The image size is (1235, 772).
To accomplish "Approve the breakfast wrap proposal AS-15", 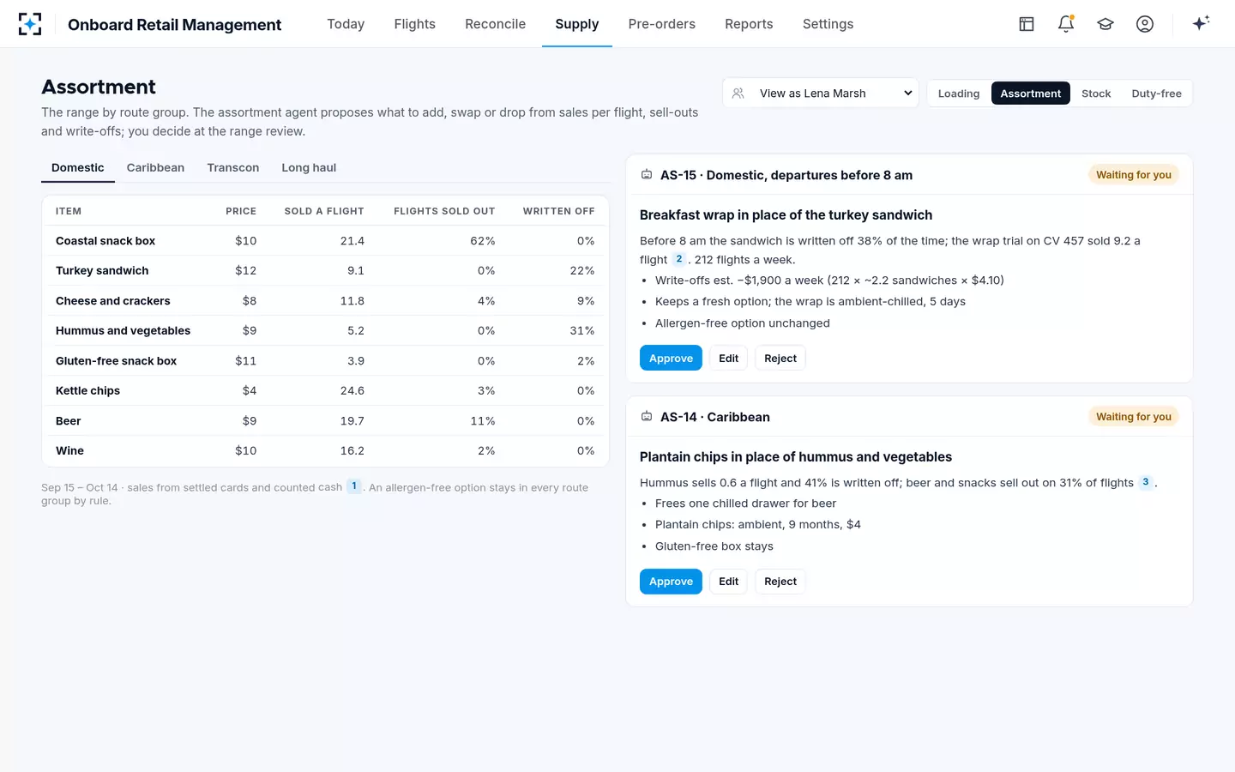I will coord(671,359).
